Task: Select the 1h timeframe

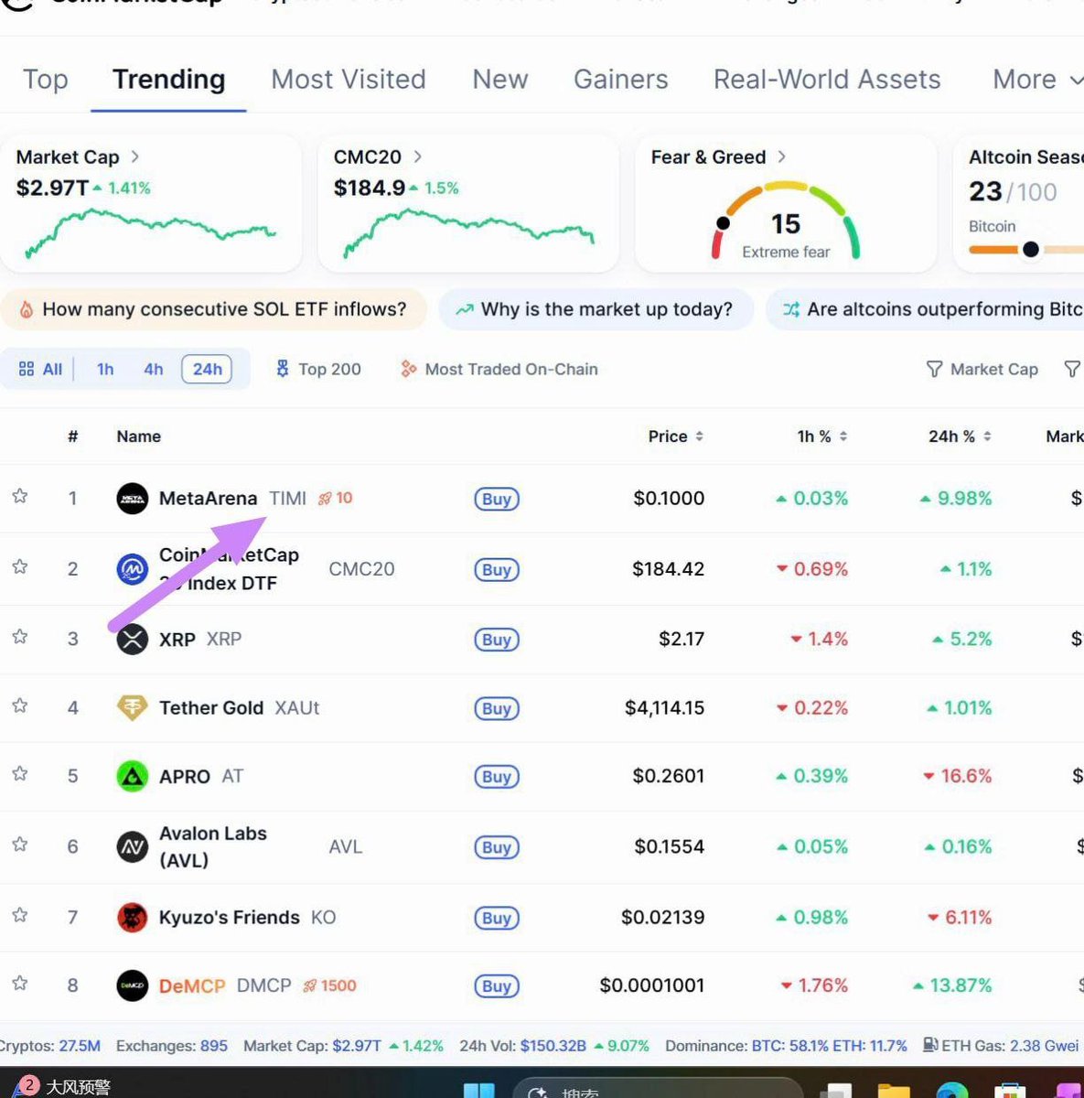Action: click(105, 369)
